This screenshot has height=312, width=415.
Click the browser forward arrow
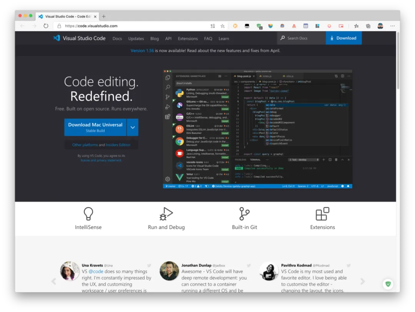(x=34, y=26)
